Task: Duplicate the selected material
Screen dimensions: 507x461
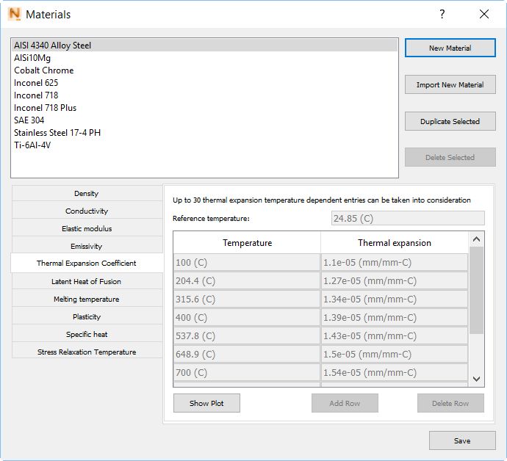Action: tap(450, 121)
